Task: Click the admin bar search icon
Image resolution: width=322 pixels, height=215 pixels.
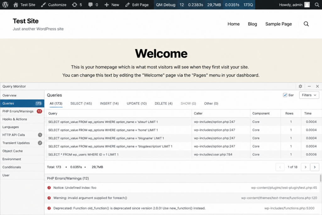Action: point(317,4)
